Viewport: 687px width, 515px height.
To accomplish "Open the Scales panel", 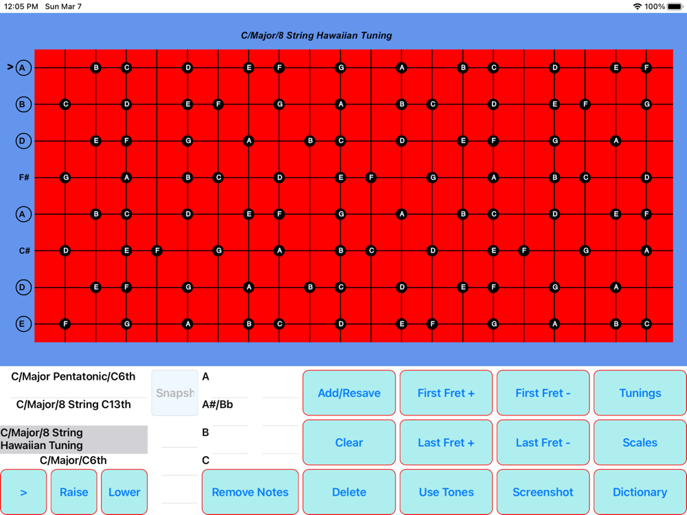I will coord(640,442).
